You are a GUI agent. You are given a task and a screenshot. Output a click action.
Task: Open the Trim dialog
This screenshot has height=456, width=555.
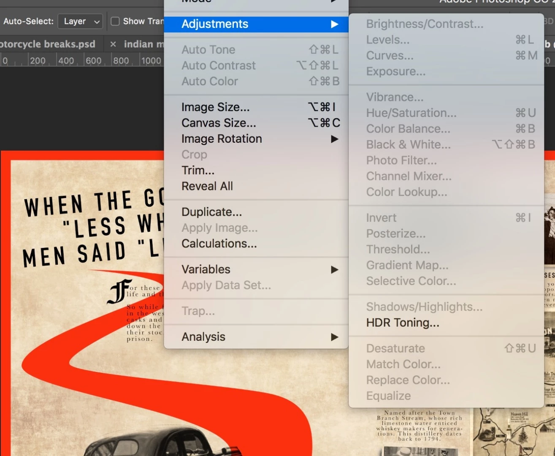point(256,171)
